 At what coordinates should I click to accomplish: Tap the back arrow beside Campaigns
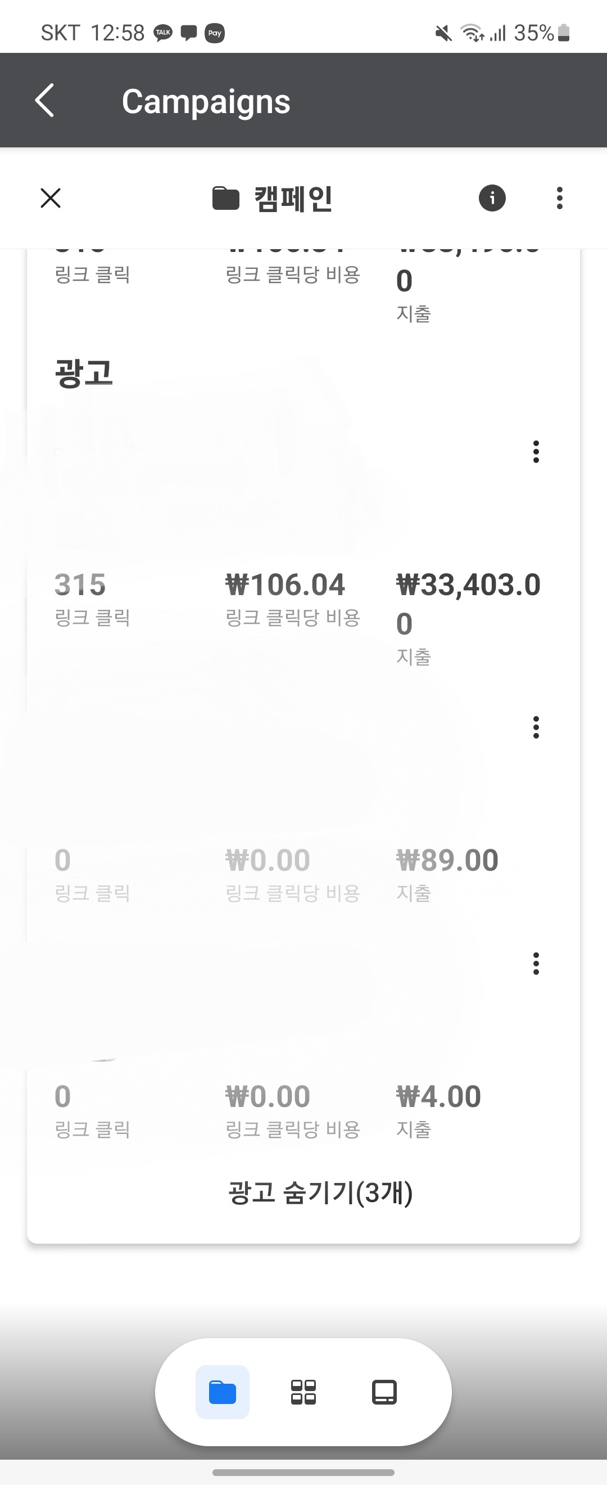click(x=45, y=100)
